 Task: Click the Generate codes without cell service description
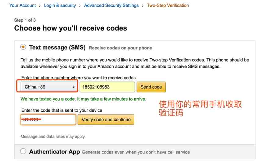(x=136, y=152)
